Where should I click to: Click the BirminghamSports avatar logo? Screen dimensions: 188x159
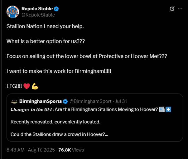[x=14, y=101]
